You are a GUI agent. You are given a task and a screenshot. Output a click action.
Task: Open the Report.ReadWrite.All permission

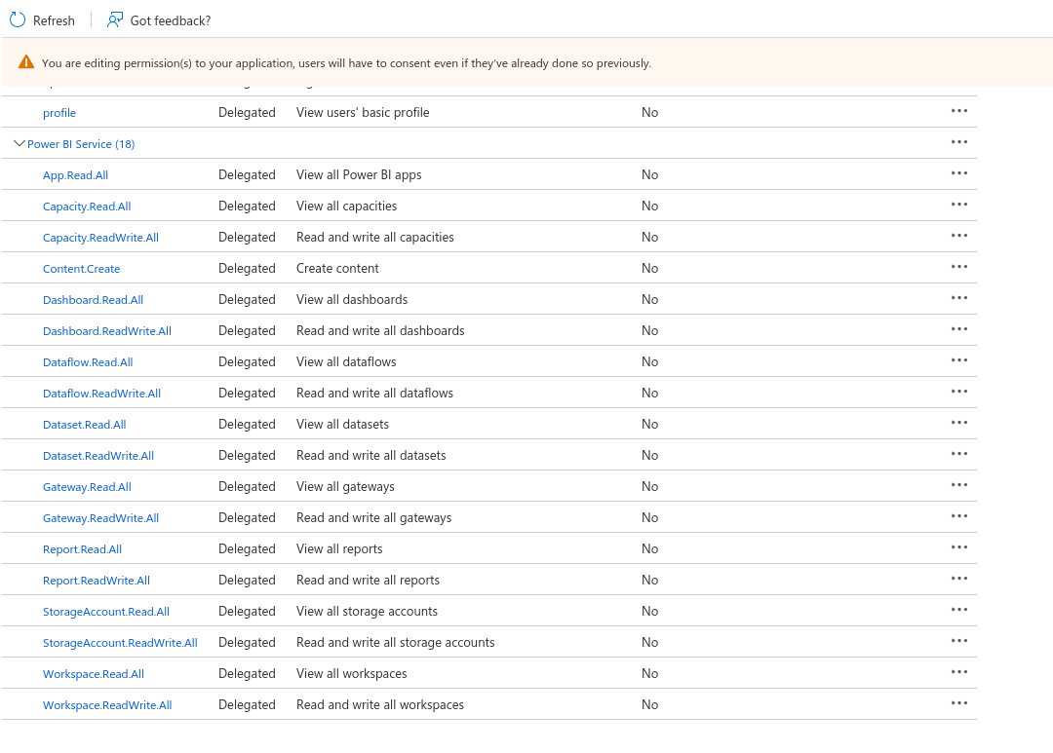click(x=97, y=582)
